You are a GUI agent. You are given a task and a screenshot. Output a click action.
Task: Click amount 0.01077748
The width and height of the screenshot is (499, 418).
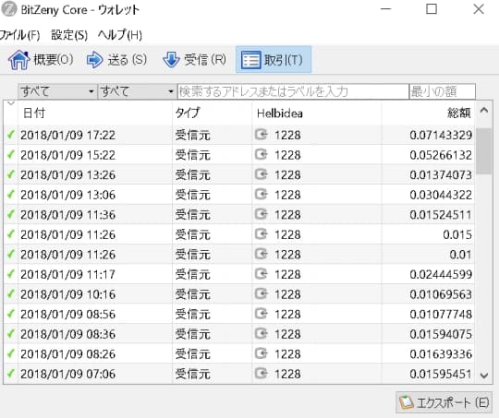coord(441,315)
